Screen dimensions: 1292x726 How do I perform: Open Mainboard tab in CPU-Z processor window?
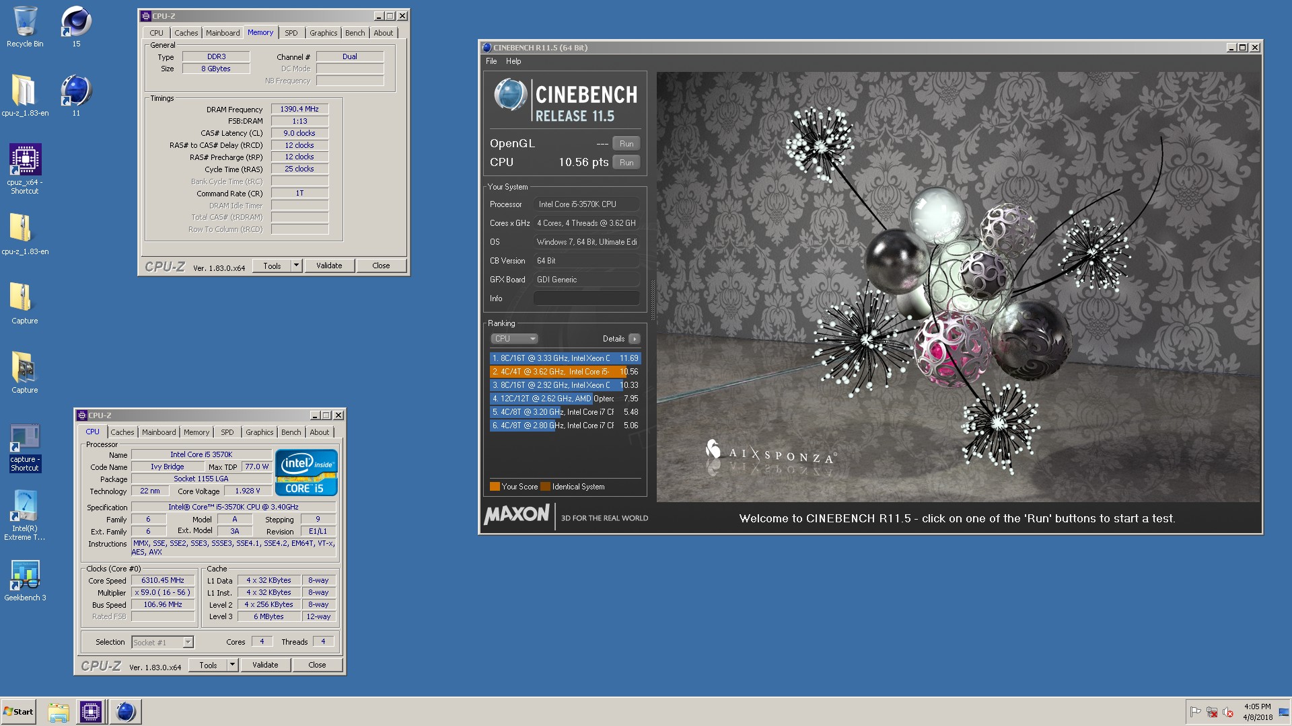(159, 432)
